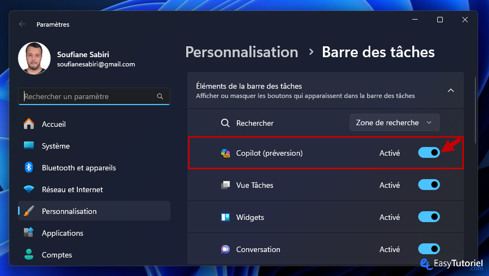The height and width of the screenshot is (276, 489).
Task: Click the Activé text beside Widgets
Action: tap(389, 217)
